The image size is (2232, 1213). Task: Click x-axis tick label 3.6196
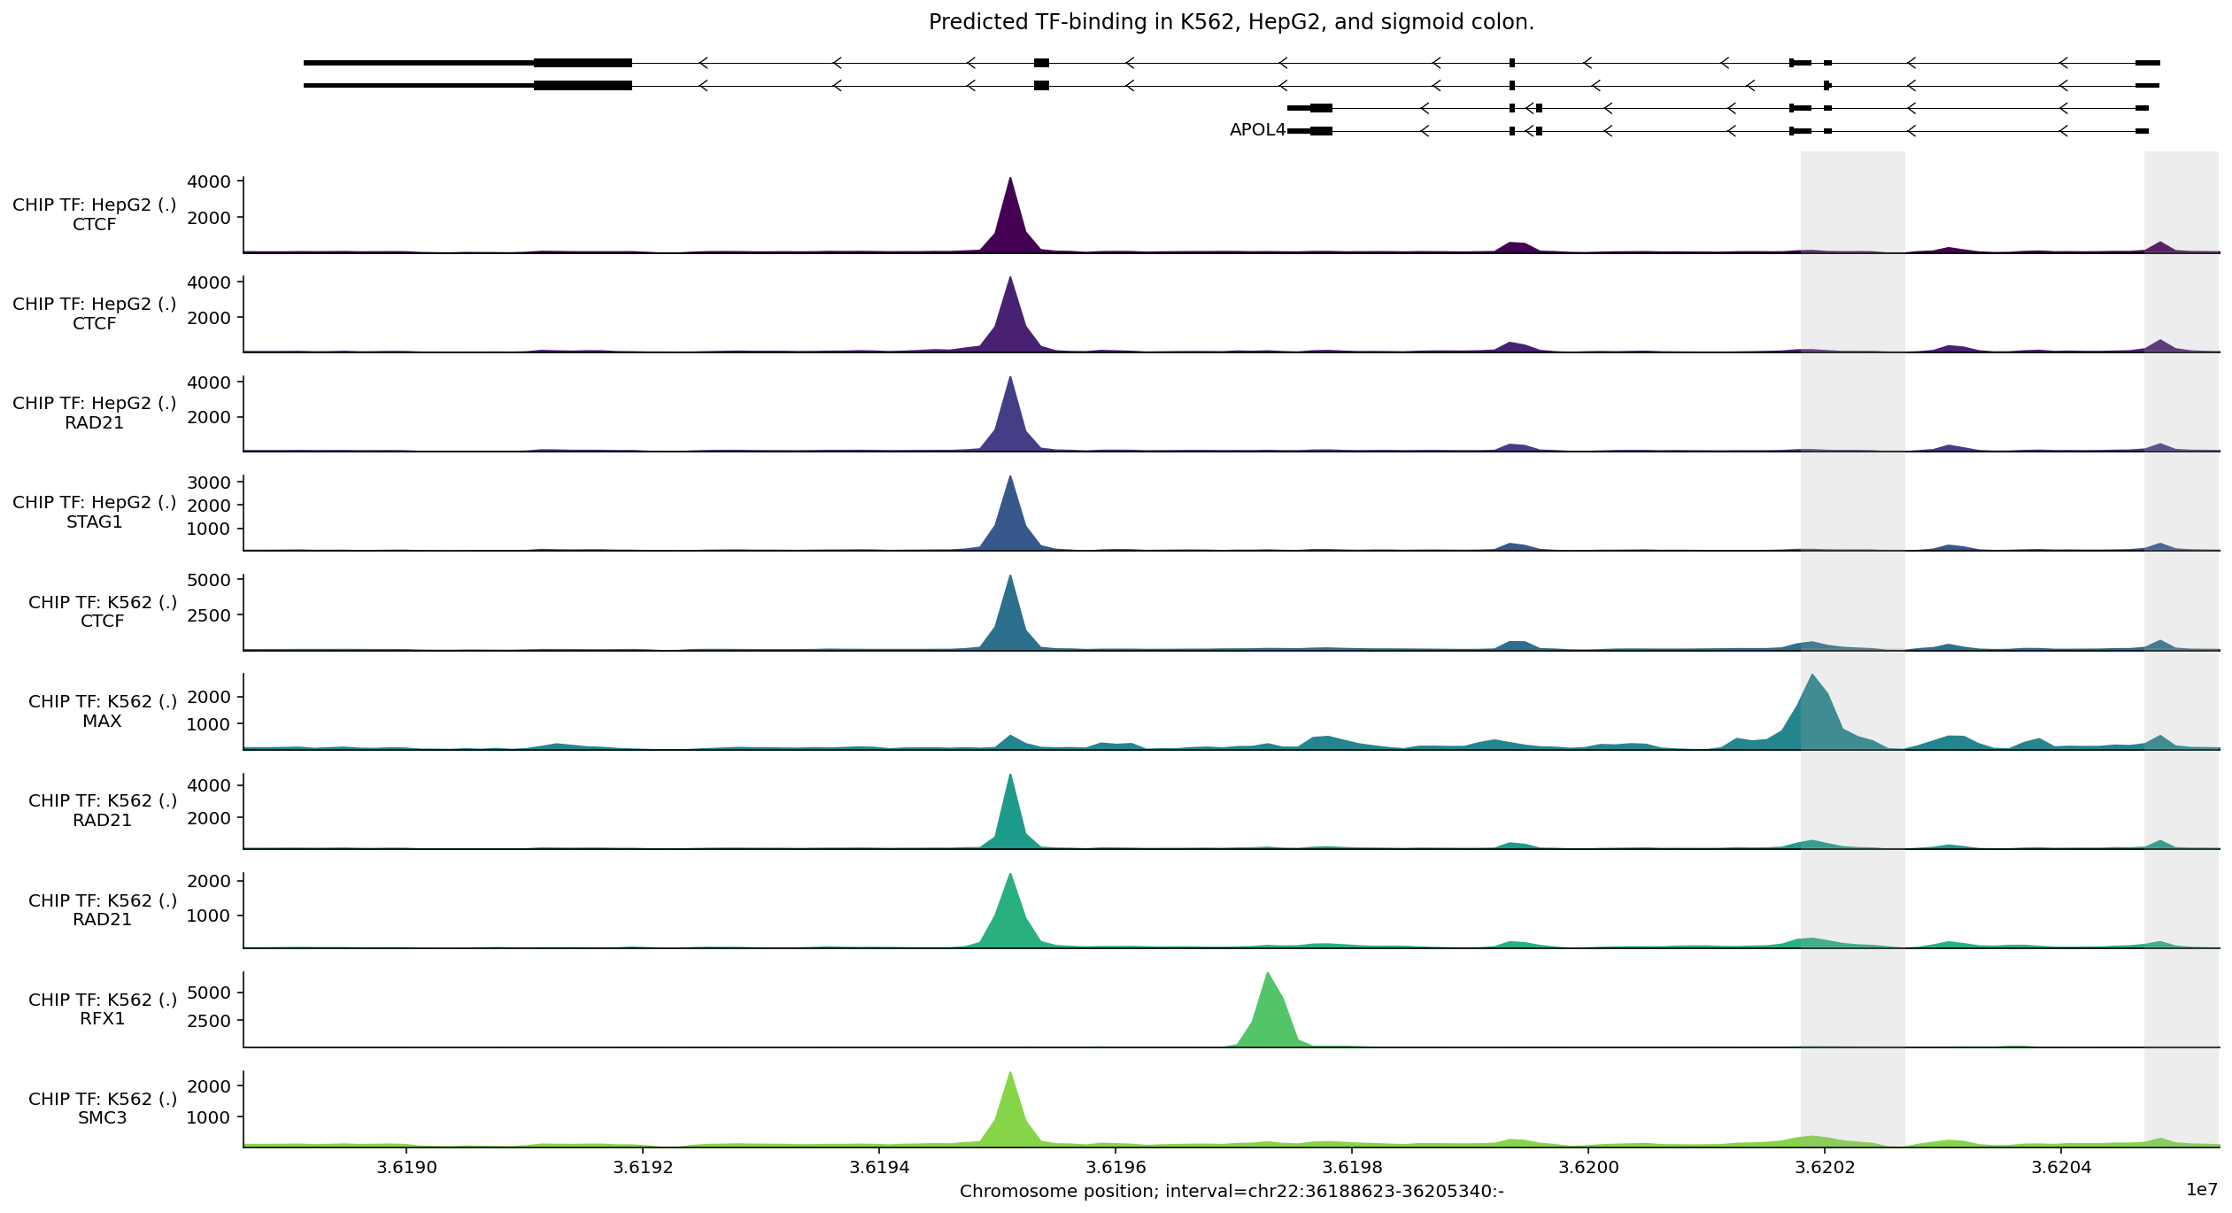click(x=1116, y=1167)
